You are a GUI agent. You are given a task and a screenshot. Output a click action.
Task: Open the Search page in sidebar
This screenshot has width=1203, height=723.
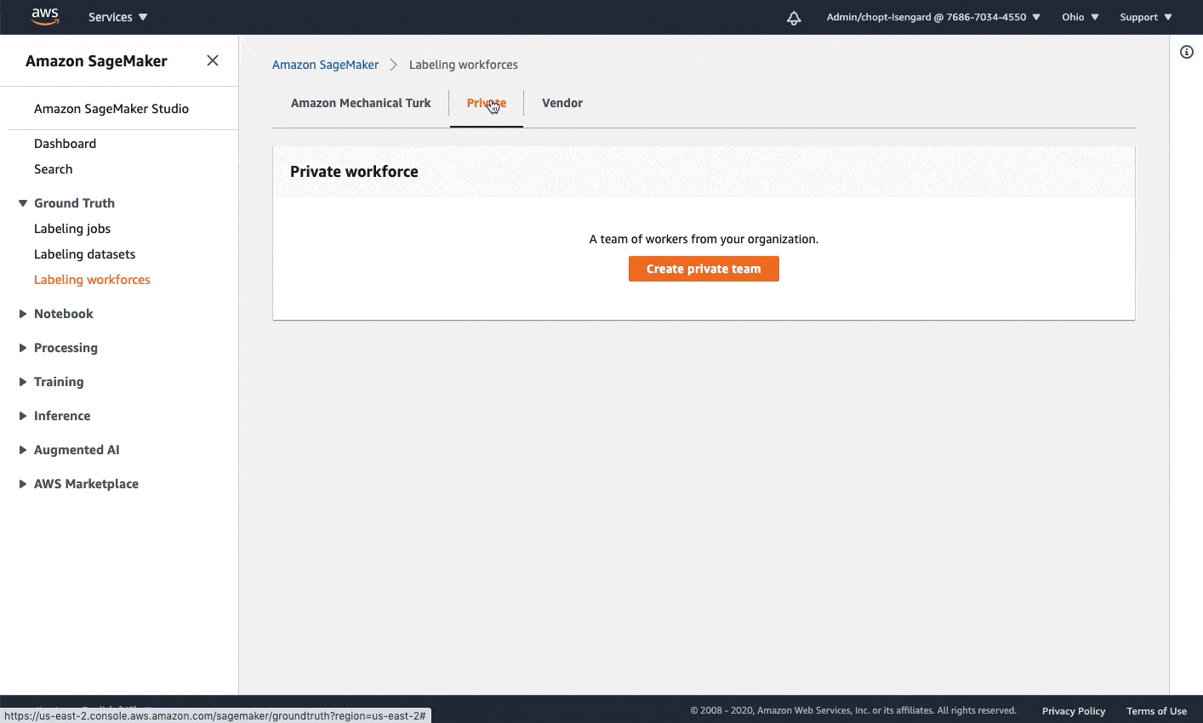(x=53, y=169)
